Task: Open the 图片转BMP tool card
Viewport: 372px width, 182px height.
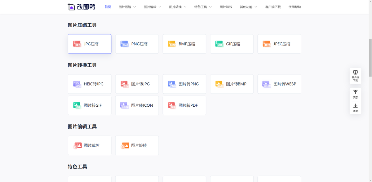Action: point(232,84)
